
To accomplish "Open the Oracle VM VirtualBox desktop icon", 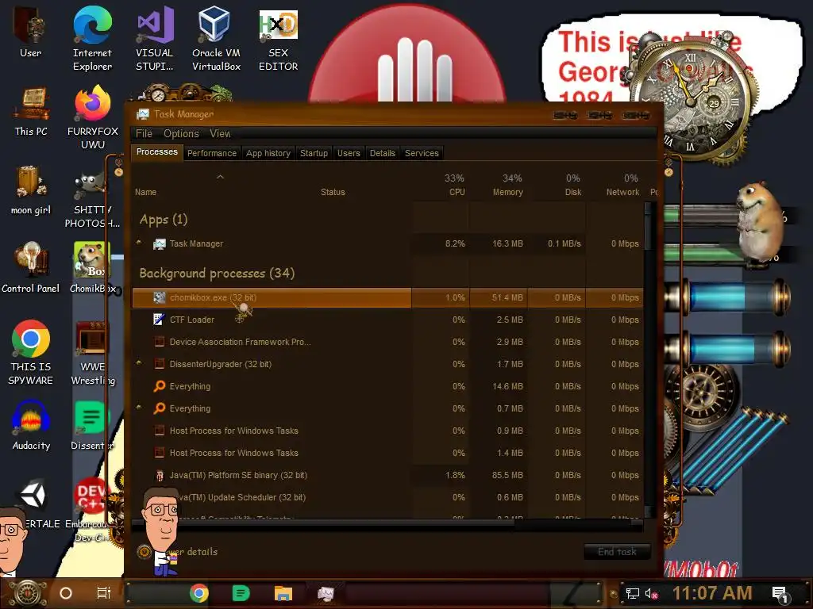I will tap(216, 38).
